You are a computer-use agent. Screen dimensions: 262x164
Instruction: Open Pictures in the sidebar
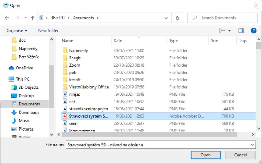click(x=23, y=129)
